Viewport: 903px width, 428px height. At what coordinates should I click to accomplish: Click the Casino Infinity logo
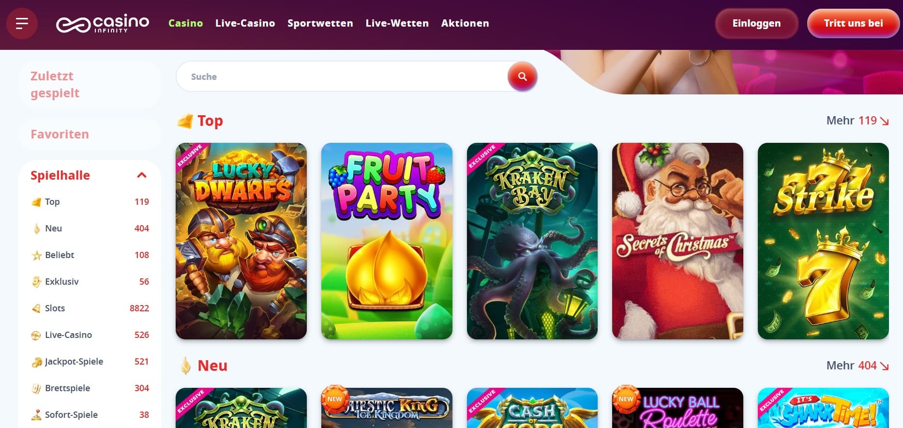pos(103,23)
